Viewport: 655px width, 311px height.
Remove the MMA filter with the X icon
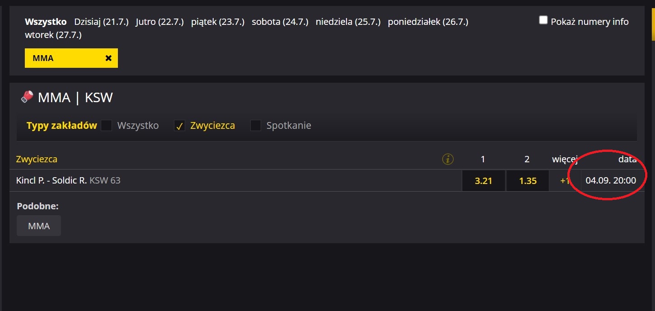pos(108,58)
